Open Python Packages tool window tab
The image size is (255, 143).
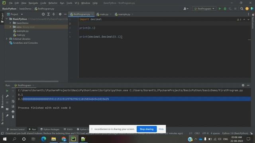tap(50, 129)
